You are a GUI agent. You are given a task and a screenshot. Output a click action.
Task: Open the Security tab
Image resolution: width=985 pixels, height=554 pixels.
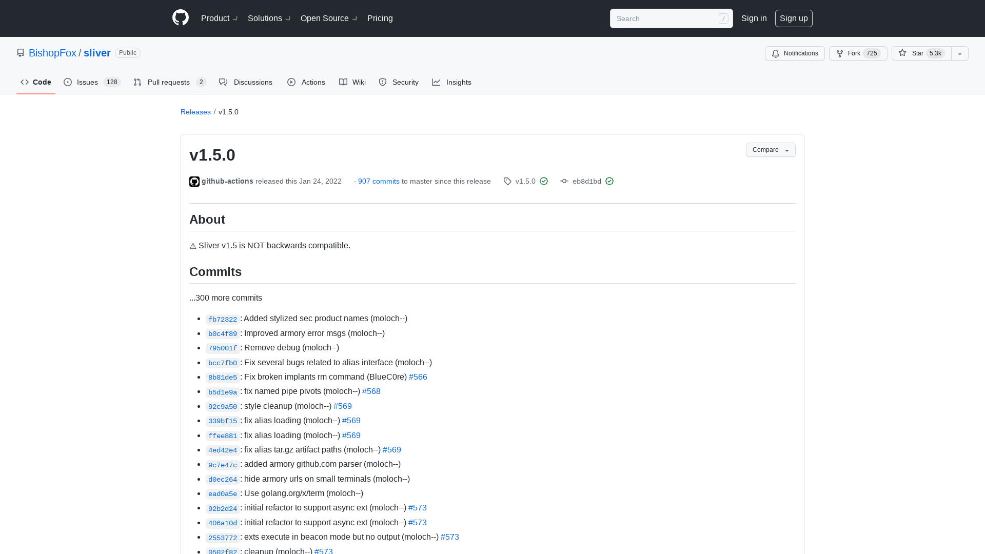click(399, 82)
